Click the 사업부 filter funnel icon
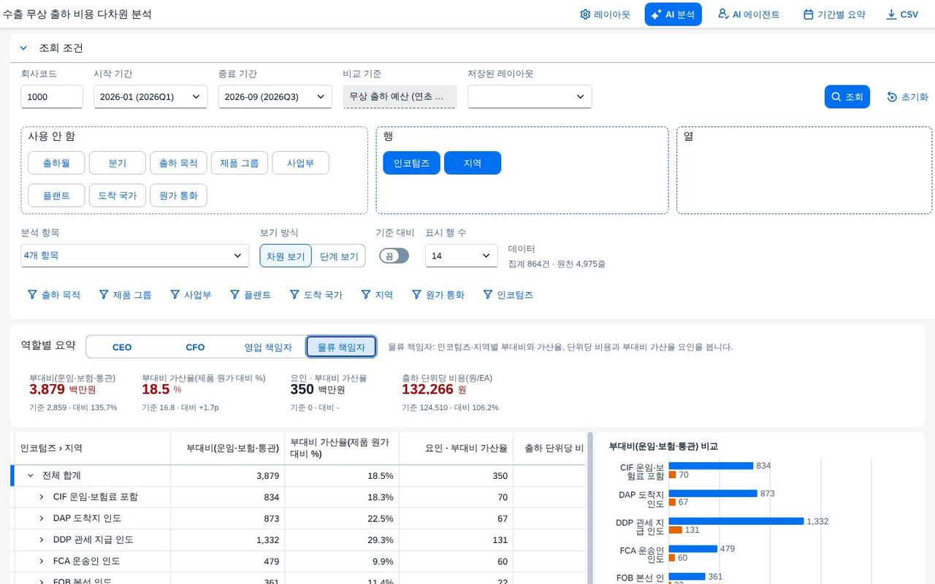The width and height of the screenshot is (935, 584). [x=175, y=295]
